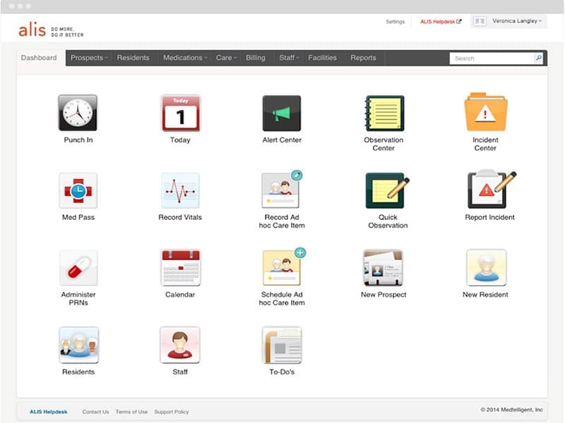The width and height of the screenshot is (565, 423).
Task: Select Record Vitals
Action: [x=180, y=191]
